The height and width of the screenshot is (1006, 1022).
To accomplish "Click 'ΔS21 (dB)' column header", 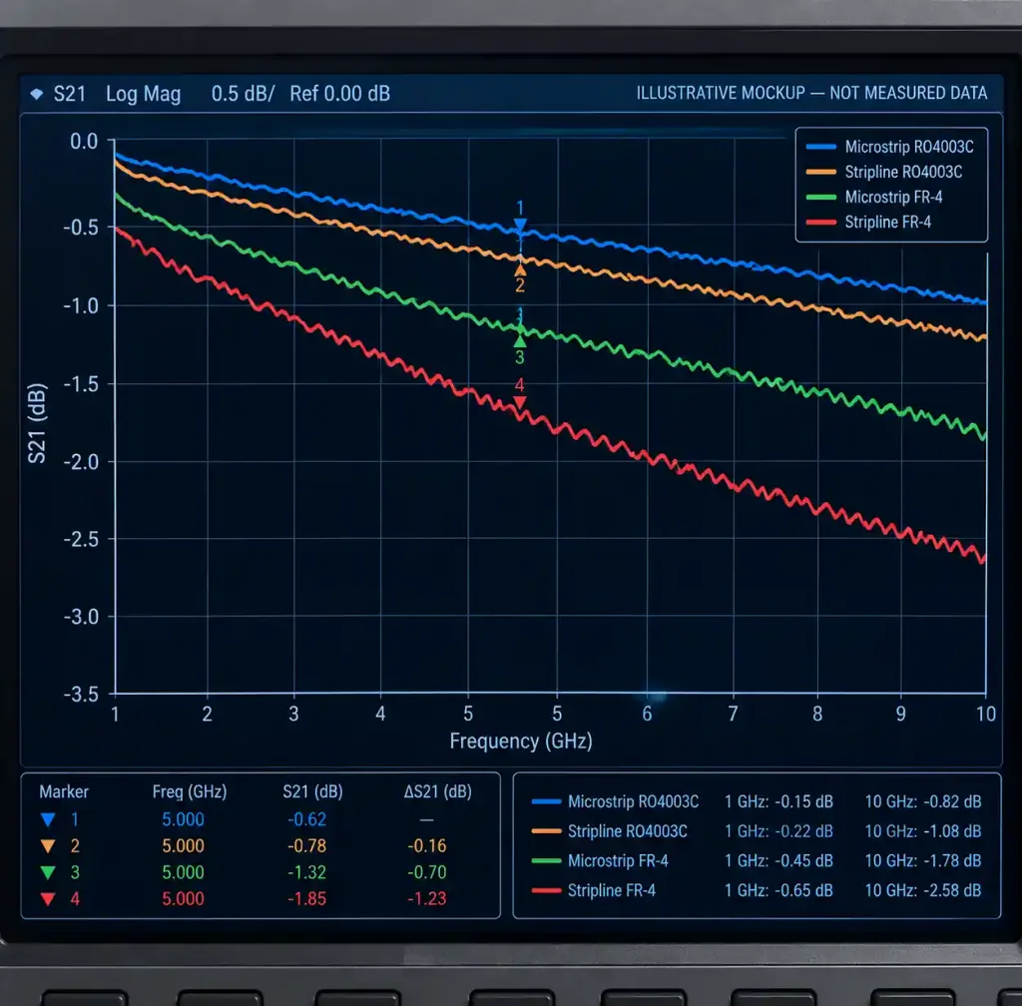I will click(438, 791).
